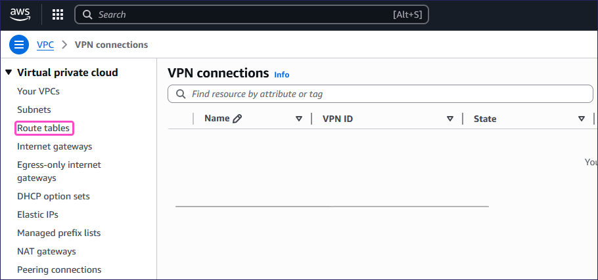Open the VPN ID column sort dropdown
The width and height of the screenshot is (598, 280).
[x=450, y=119]
